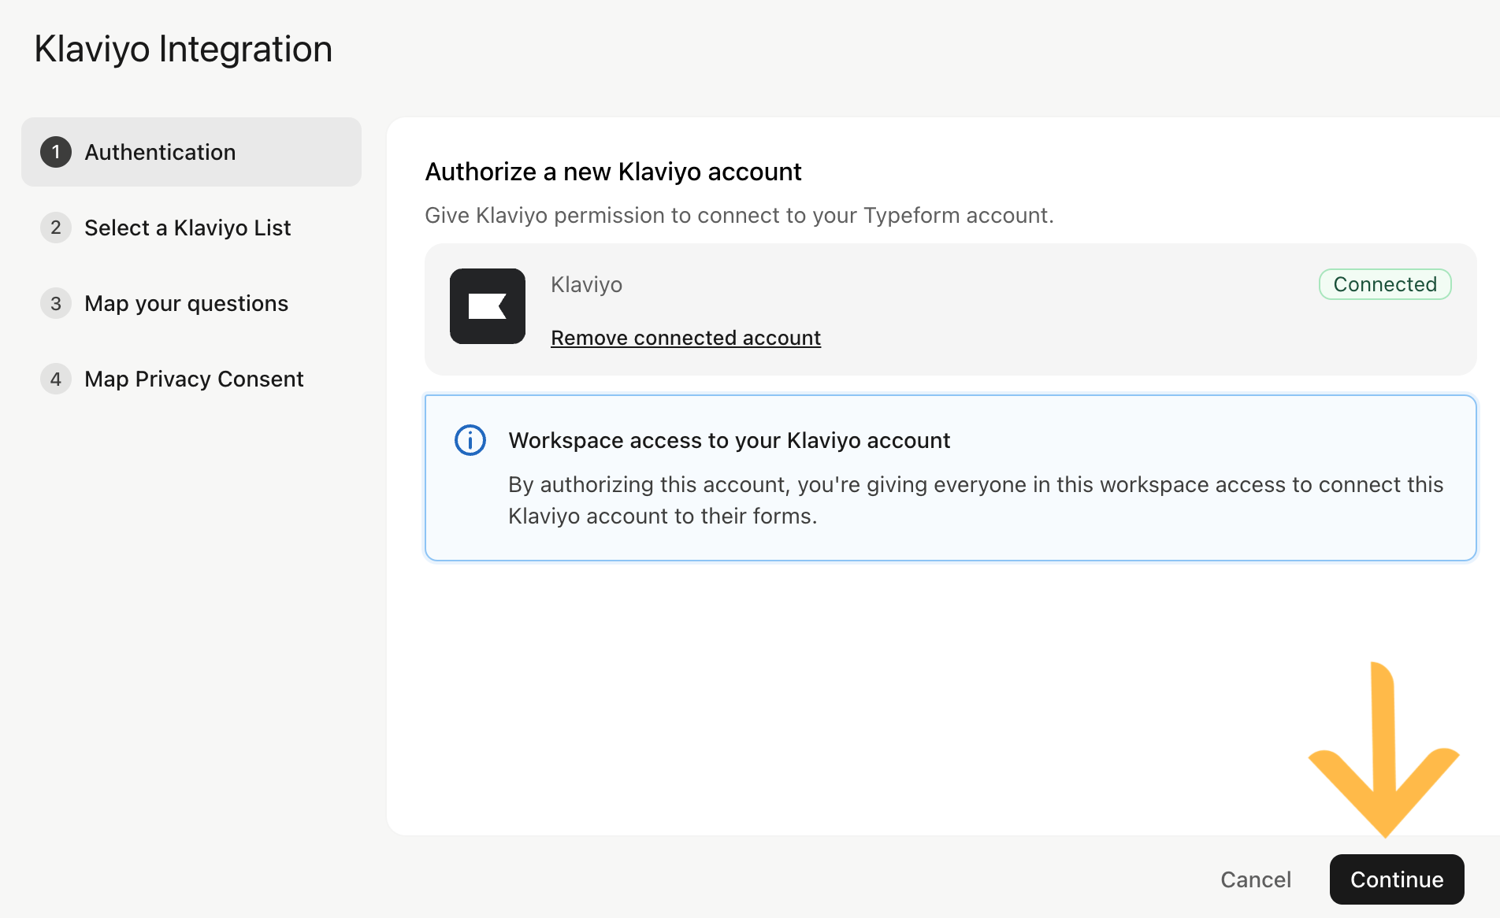Image resolution: width=1500 pixels, height=918 pixels.
Task: Go to Select a Klaviyo List step
Action: (191, 228)
